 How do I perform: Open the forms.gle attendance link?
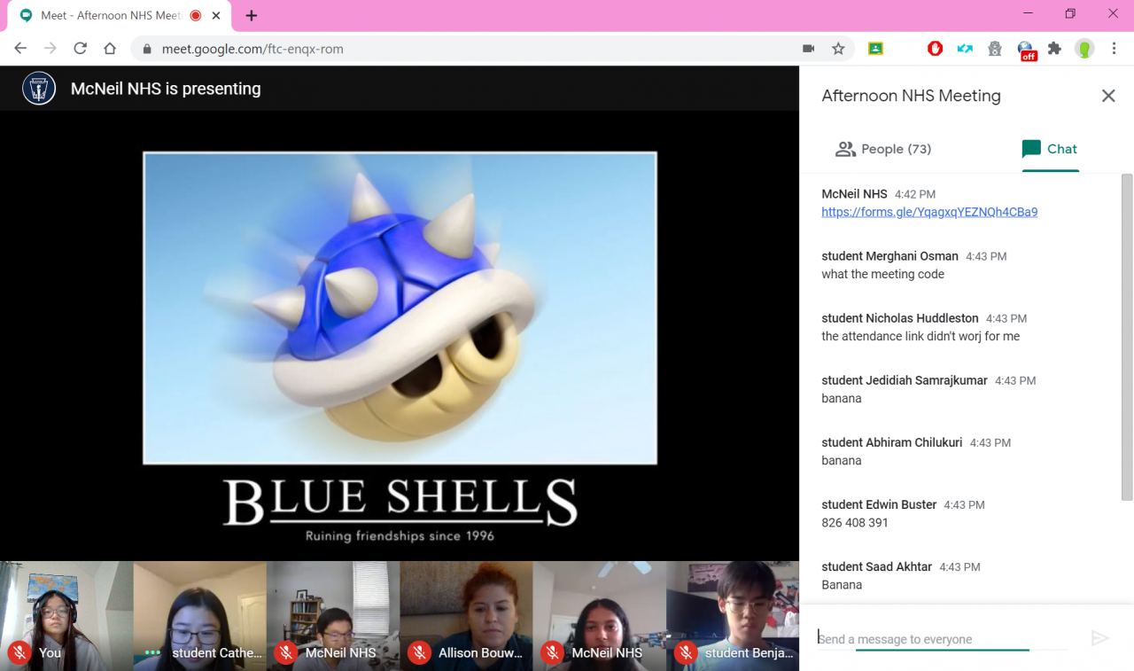coord(929,212)
